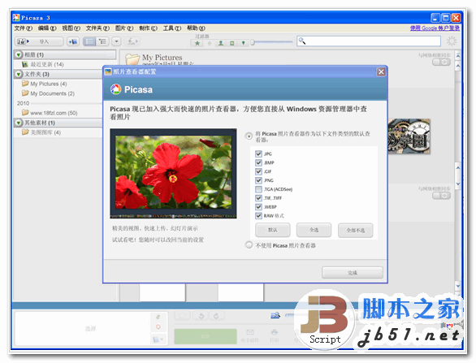Open the 视图(V) menu

tap(71, 28)
